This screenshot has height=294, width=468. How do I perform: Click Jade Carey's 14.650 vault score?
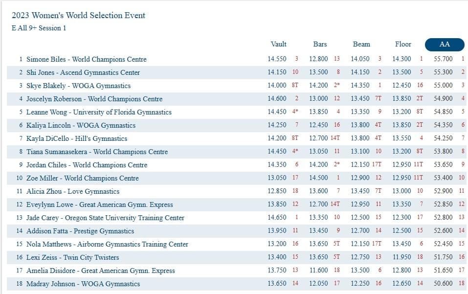277,218
